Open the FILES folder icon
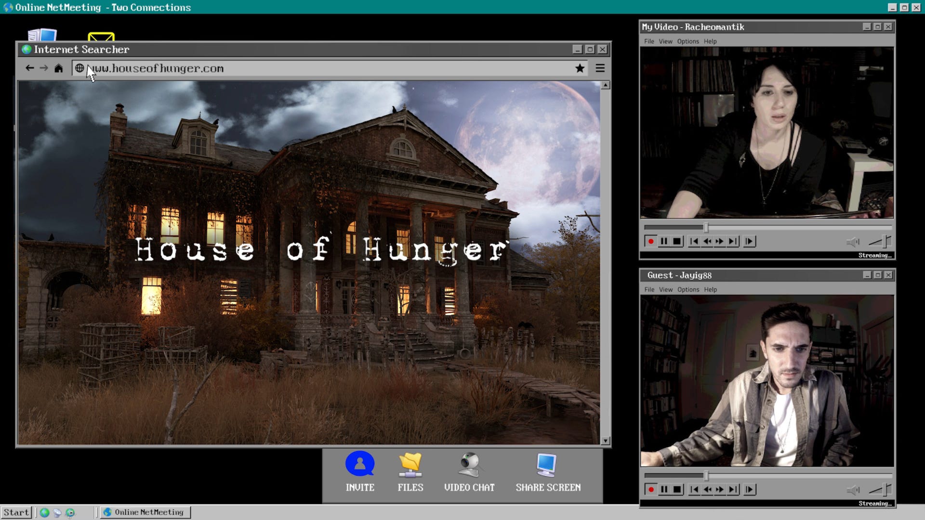925x520 pixels. pyautogui.click(x=410, y=464)
